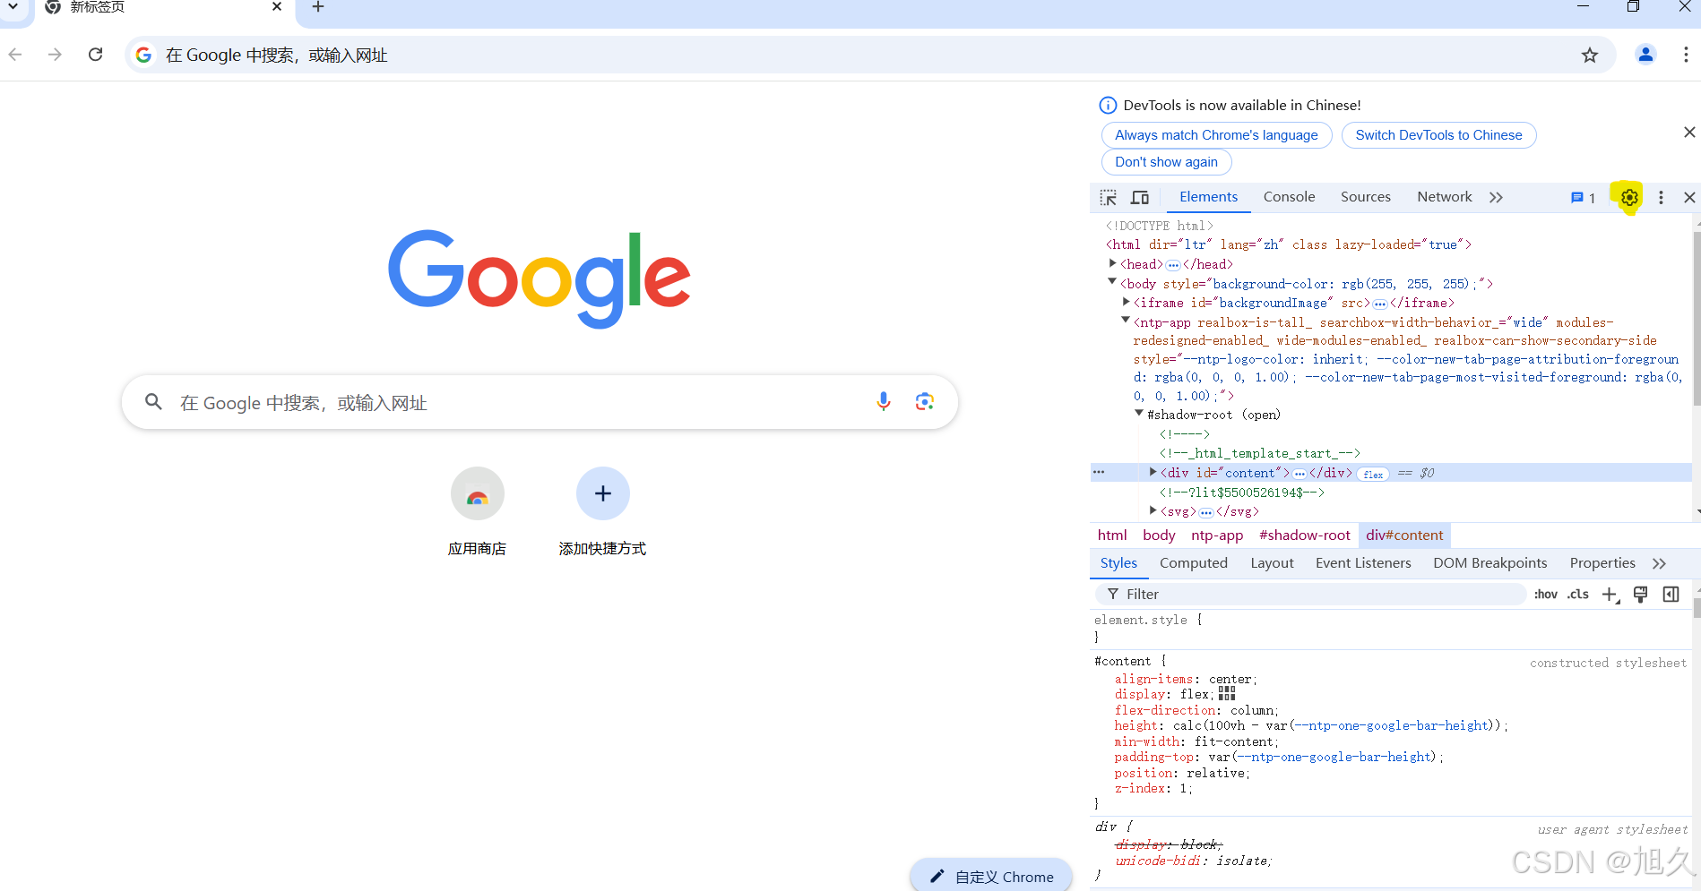
Task: Collapse the body element node
Action: [x=1112, y=282]
